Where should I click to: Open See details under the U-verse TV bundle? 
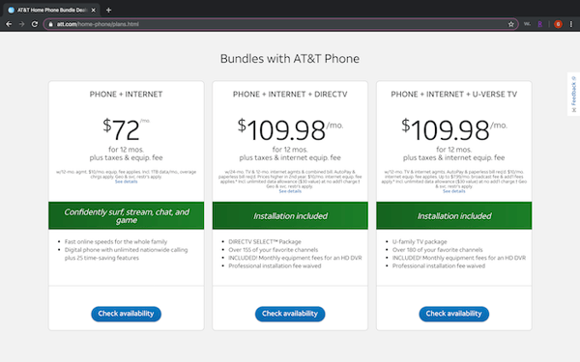pyautogui.click(x=454, y=191)
